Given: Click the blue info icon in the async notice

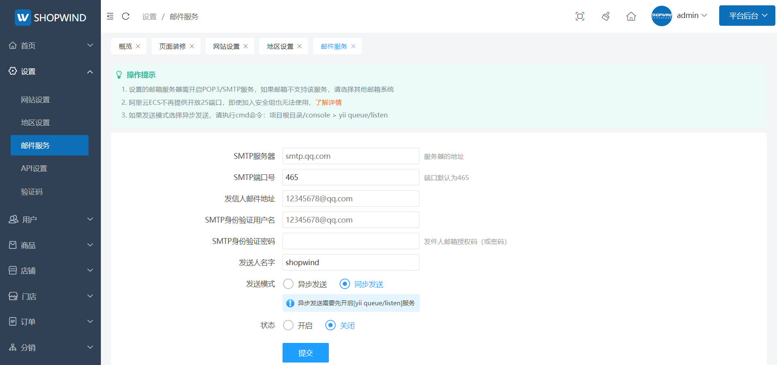Looking at the screenshot, I should pos(290,303).
